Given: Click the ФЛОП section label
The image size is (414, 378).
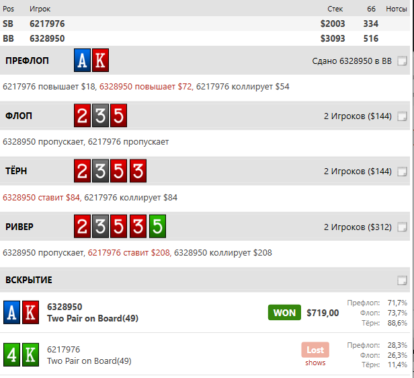Looking at the screenshot, I should click(x=19, y=116).
